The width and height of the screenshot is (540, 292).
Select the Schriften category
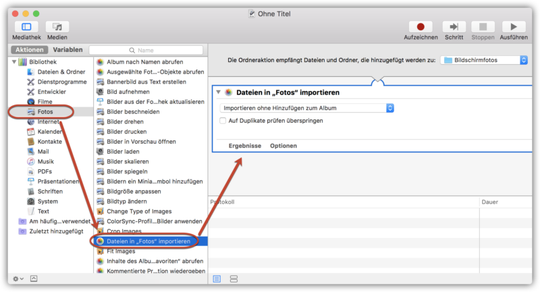click(x=50, y=192)
